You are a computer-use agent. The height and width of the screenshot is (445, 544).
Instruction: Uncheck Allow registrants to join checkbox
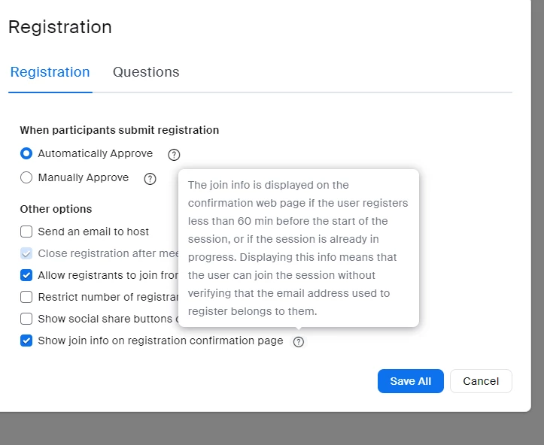click(26, 275)
